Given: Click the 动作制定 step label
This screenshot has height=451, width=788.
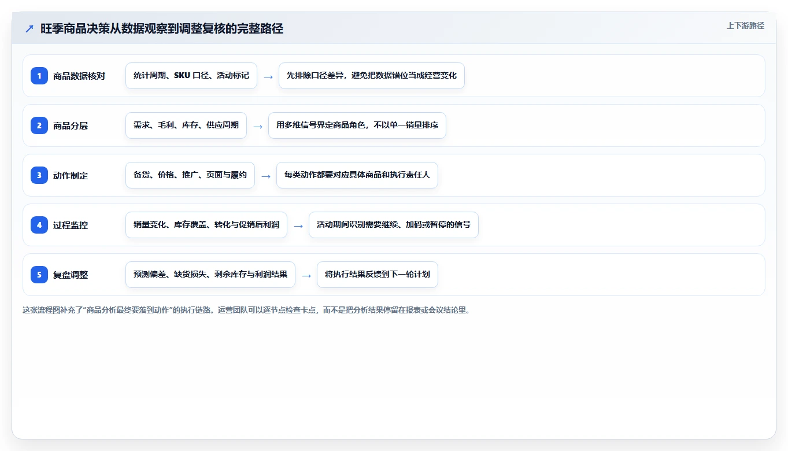Looking at the screenshot, I should [x=71, y=175].
